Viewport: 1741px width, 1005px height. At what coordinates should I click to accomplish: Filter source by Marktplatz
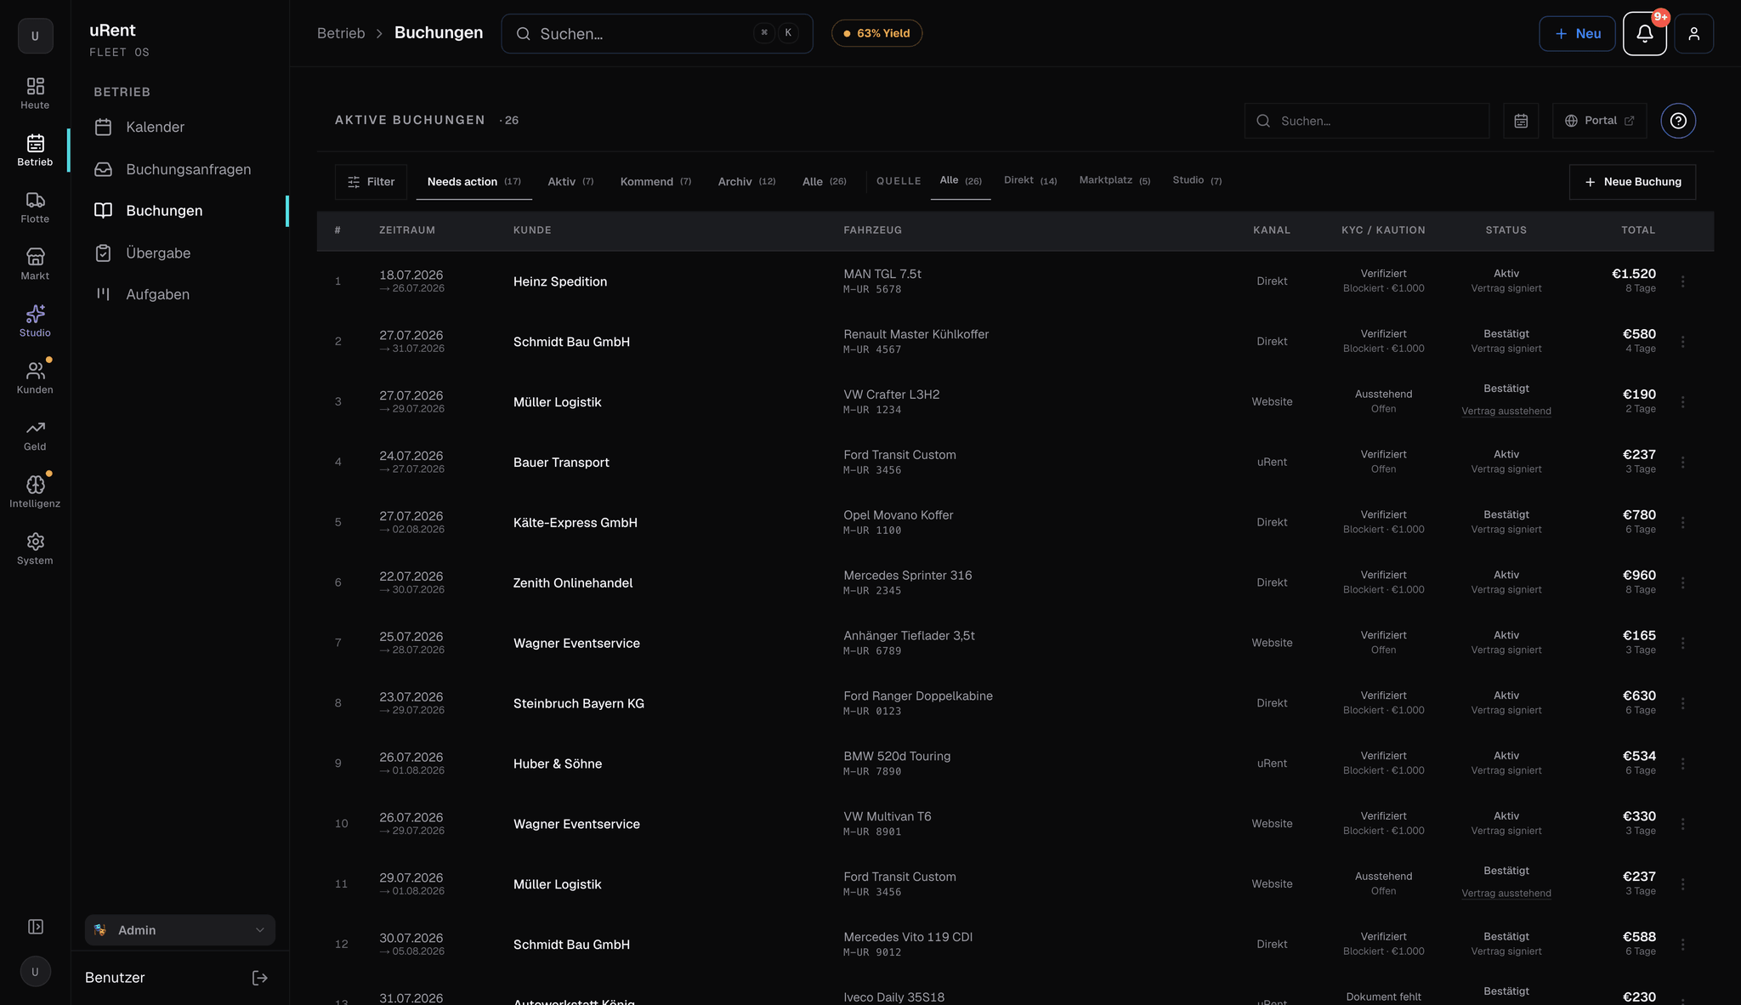1114,180
